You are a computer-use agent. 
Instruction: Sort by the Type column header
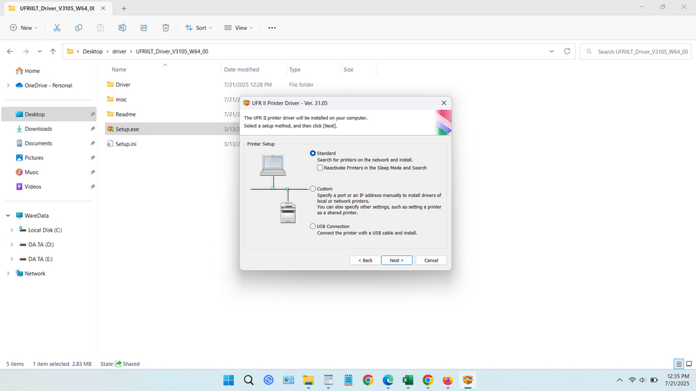[294, 70]
